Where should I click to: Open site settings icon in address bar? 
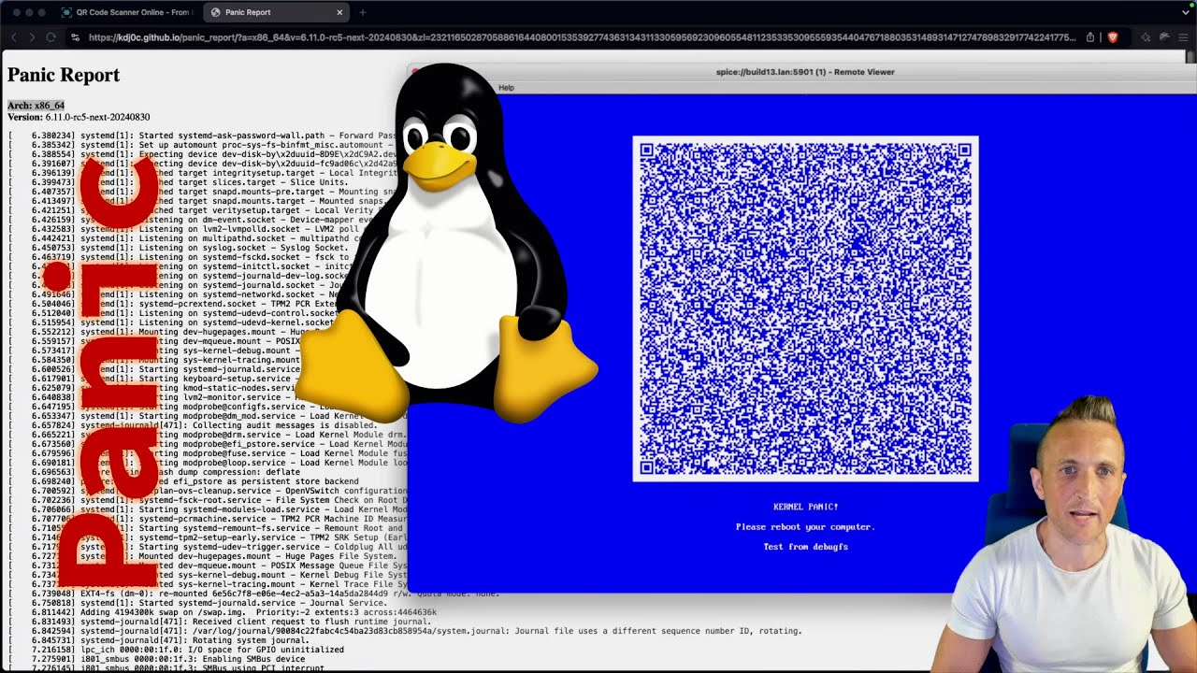(76, 37)
